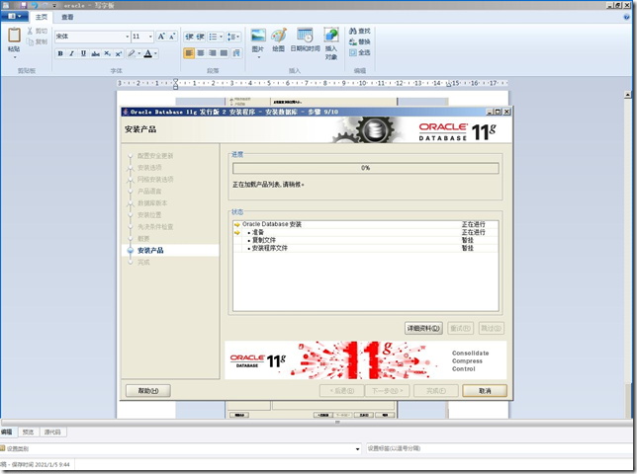Image resolution: width=637 pixels, height=474 pixels.
Task: Align text right
Action: tap(212, 53)
